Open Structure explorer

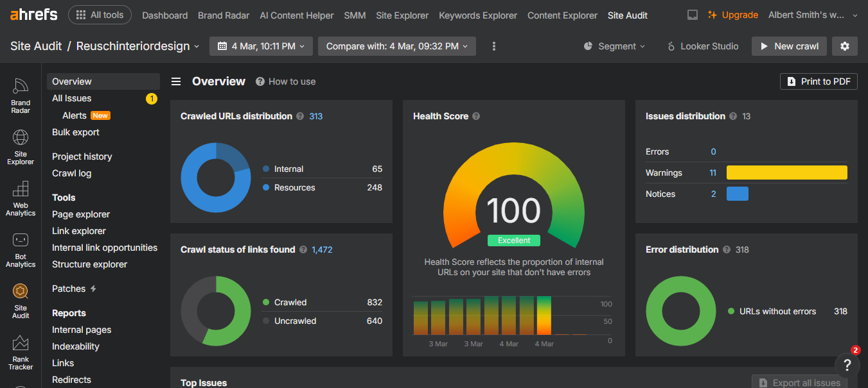pyautogui.click(x=90, y=264)
